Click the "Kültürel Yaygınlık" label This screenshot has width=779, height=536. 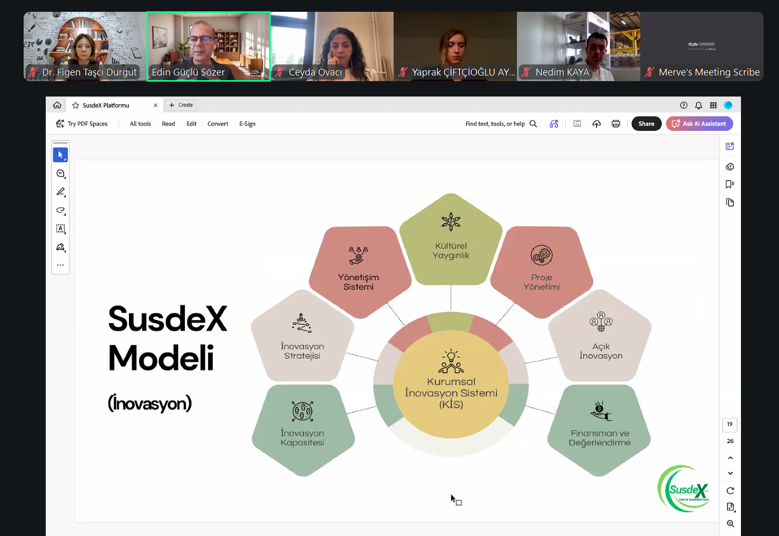coord(451,251)
